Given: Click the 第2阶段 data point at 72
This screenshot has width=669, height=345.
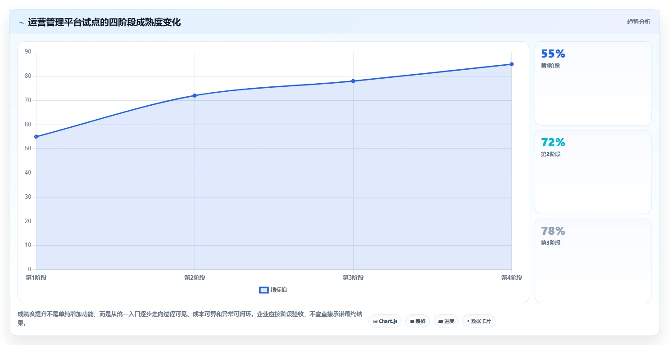Looking at the screenshot, I should tap(195, 95).
